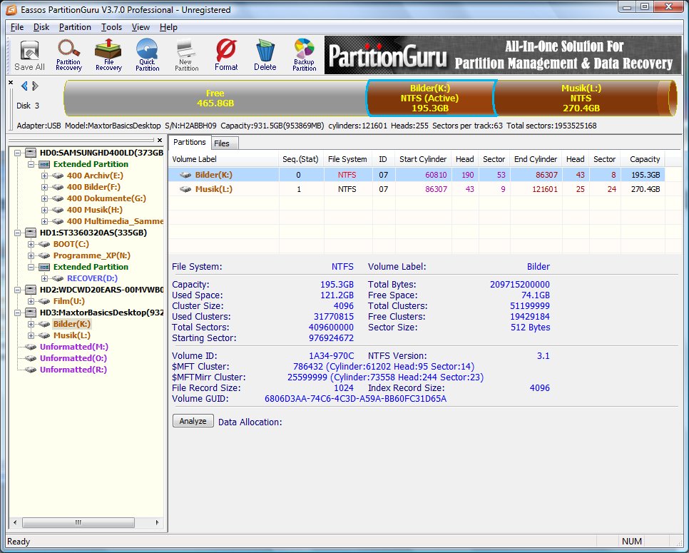Click the BOOT(C:) drive icon
The image size is (689, 553).
tap(44, 244)
